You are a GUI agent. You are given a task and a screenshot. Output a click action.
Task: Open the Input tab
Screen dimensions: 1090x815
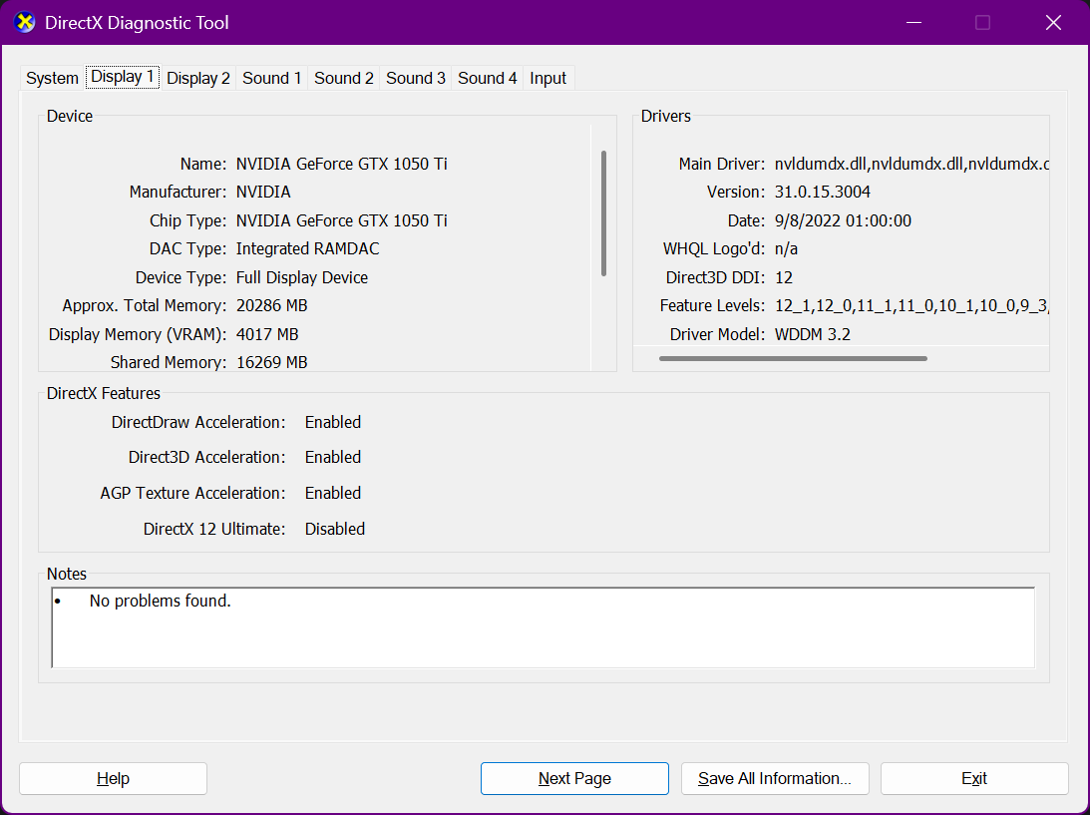[547, 78]
